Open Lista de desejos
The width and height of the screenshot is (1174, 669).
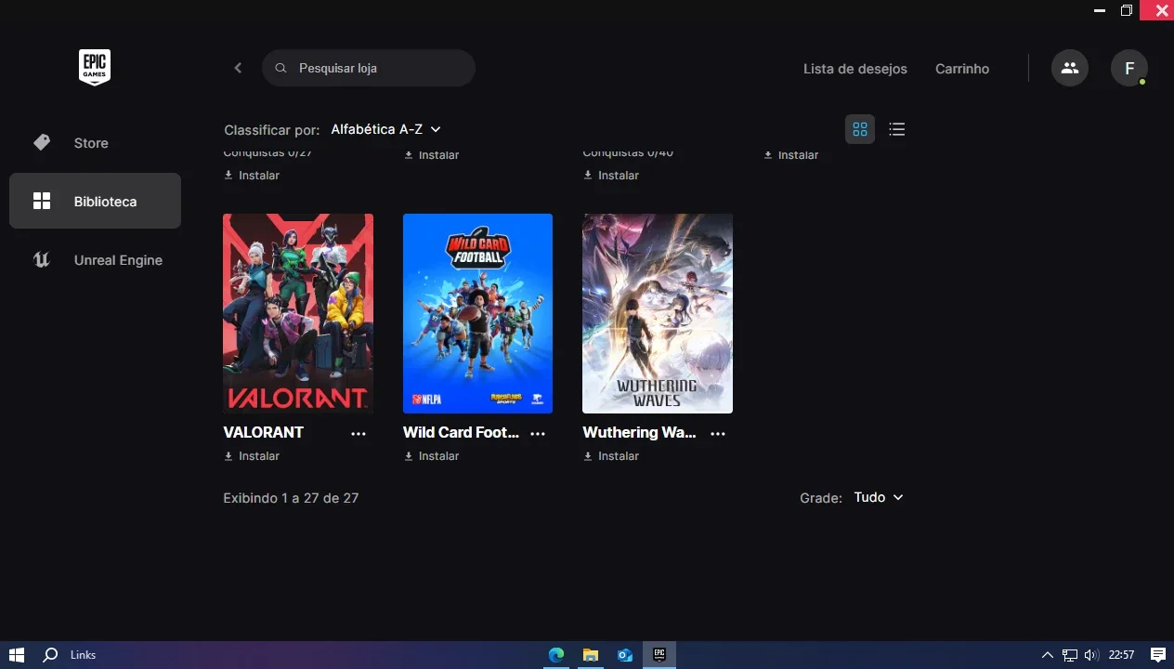pyautogui.click(x=855, y=69)
